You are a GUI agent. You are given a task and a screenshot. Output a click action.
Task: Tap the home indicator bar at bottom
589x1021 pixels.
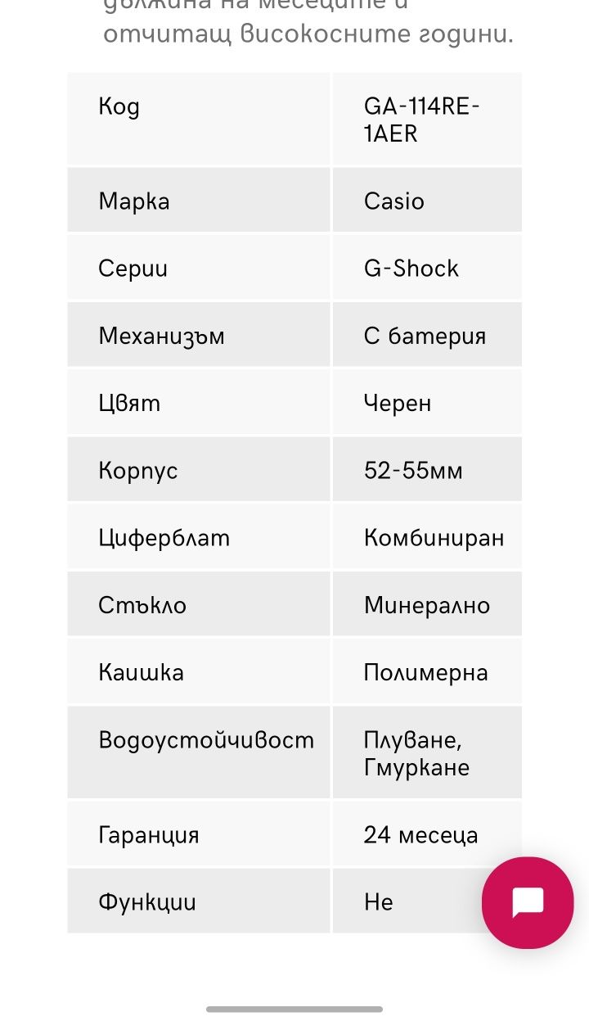pyautogui.click(x=294, y=1009)
